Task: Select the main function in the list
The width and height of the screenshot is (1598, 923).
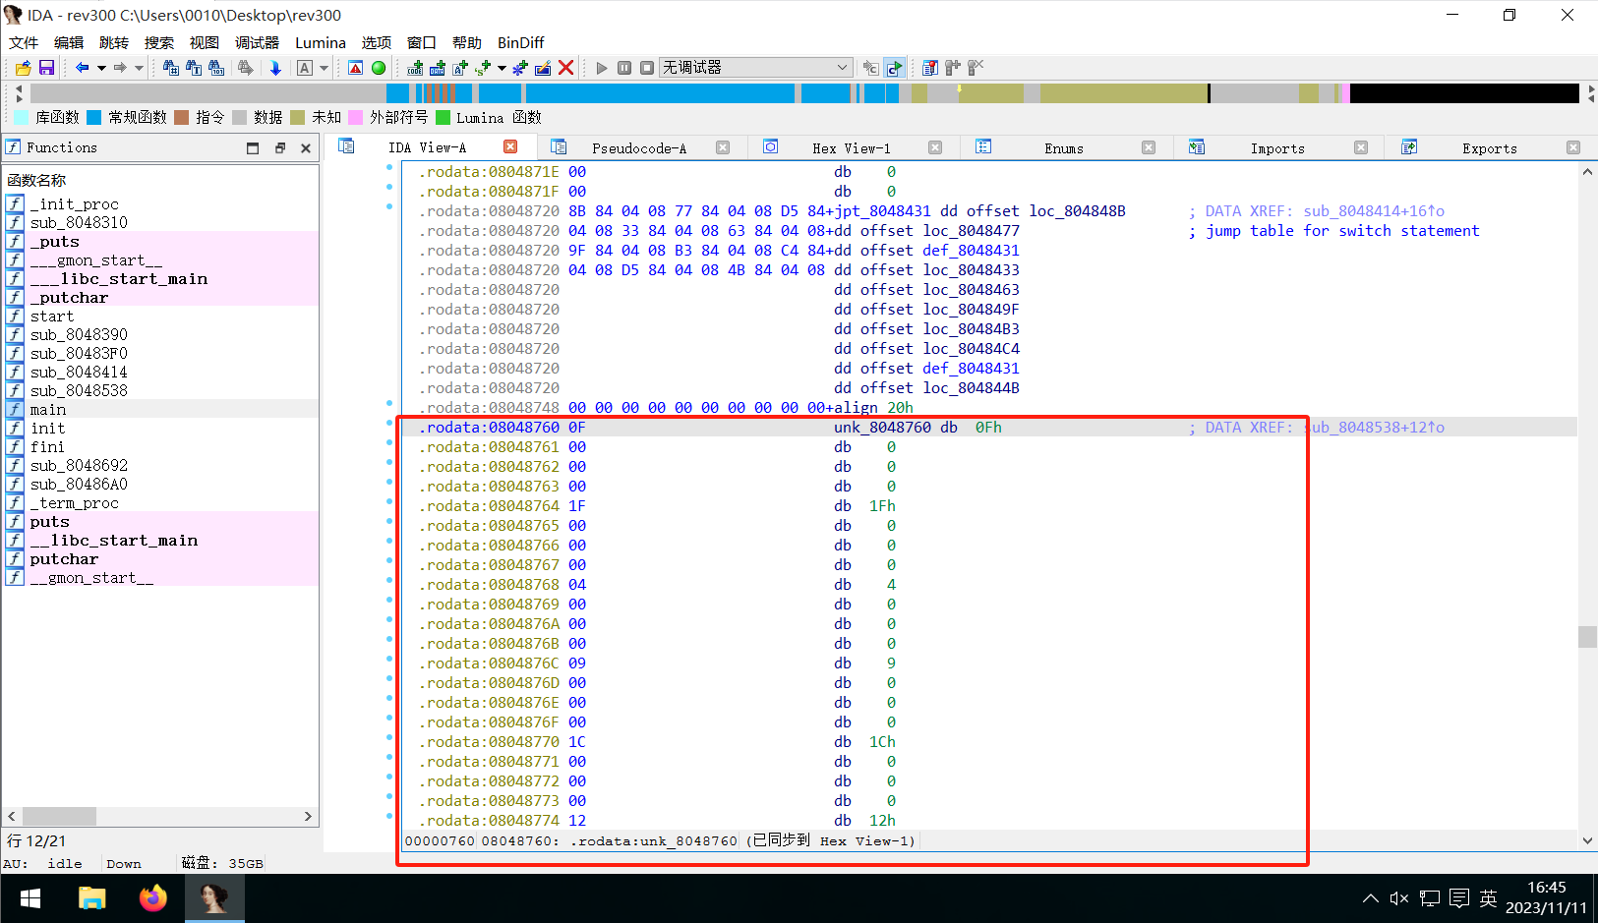Action: [161, 409]
